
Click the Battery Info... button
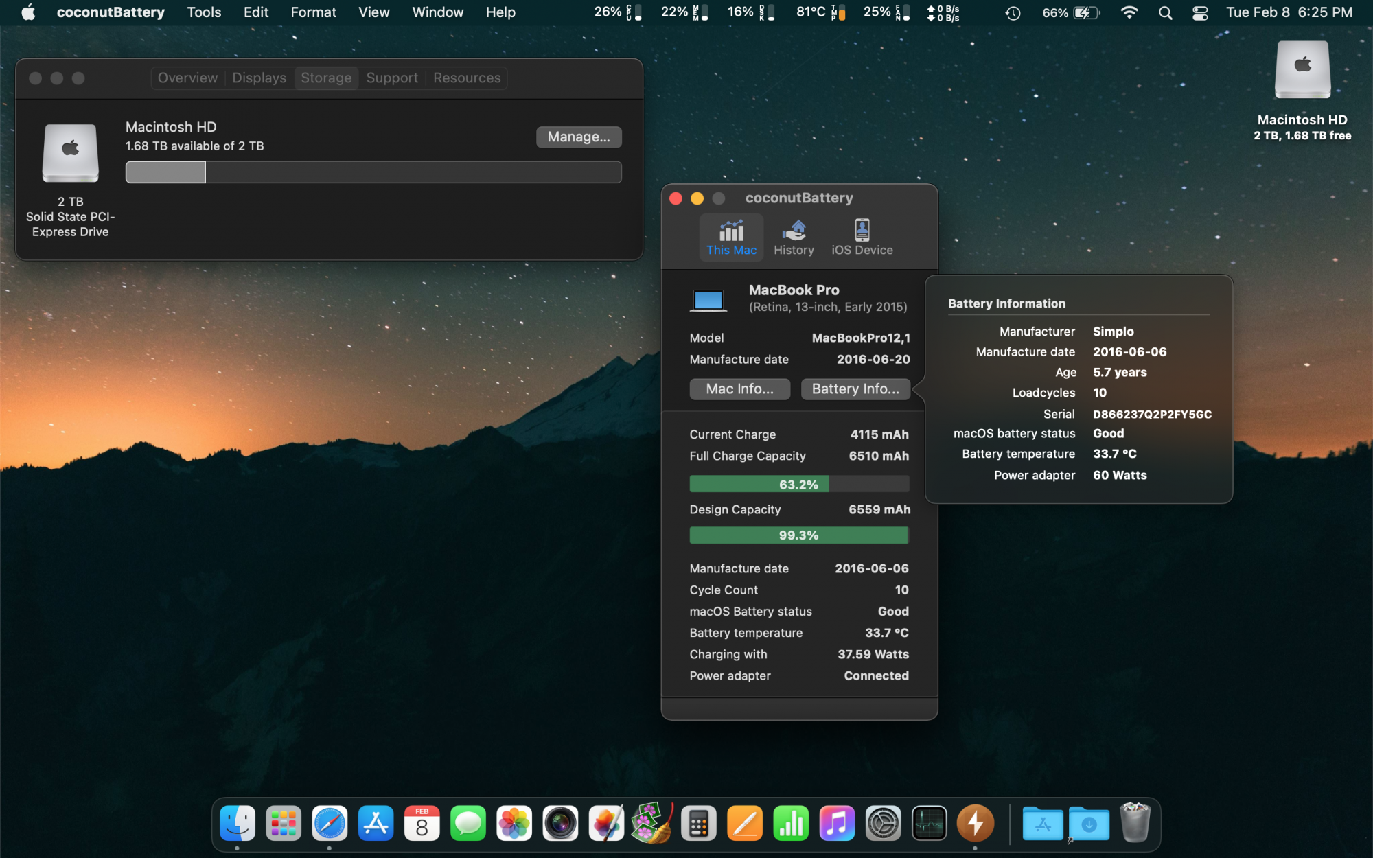855,389
